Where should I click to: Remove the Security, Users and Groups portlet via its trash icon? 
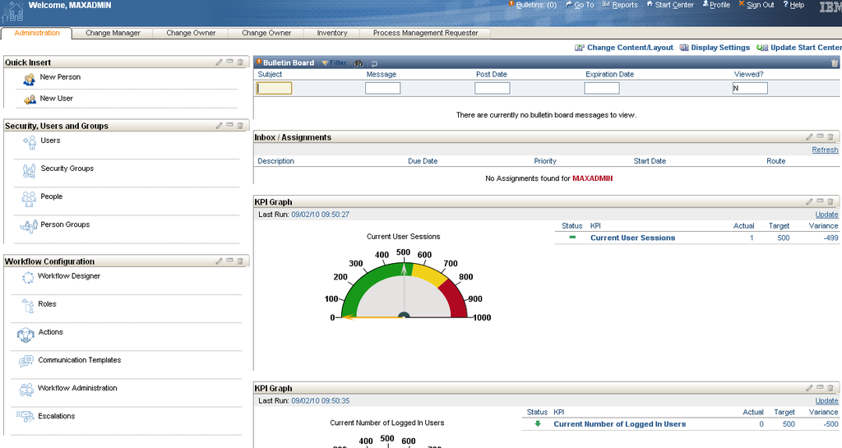240,126
